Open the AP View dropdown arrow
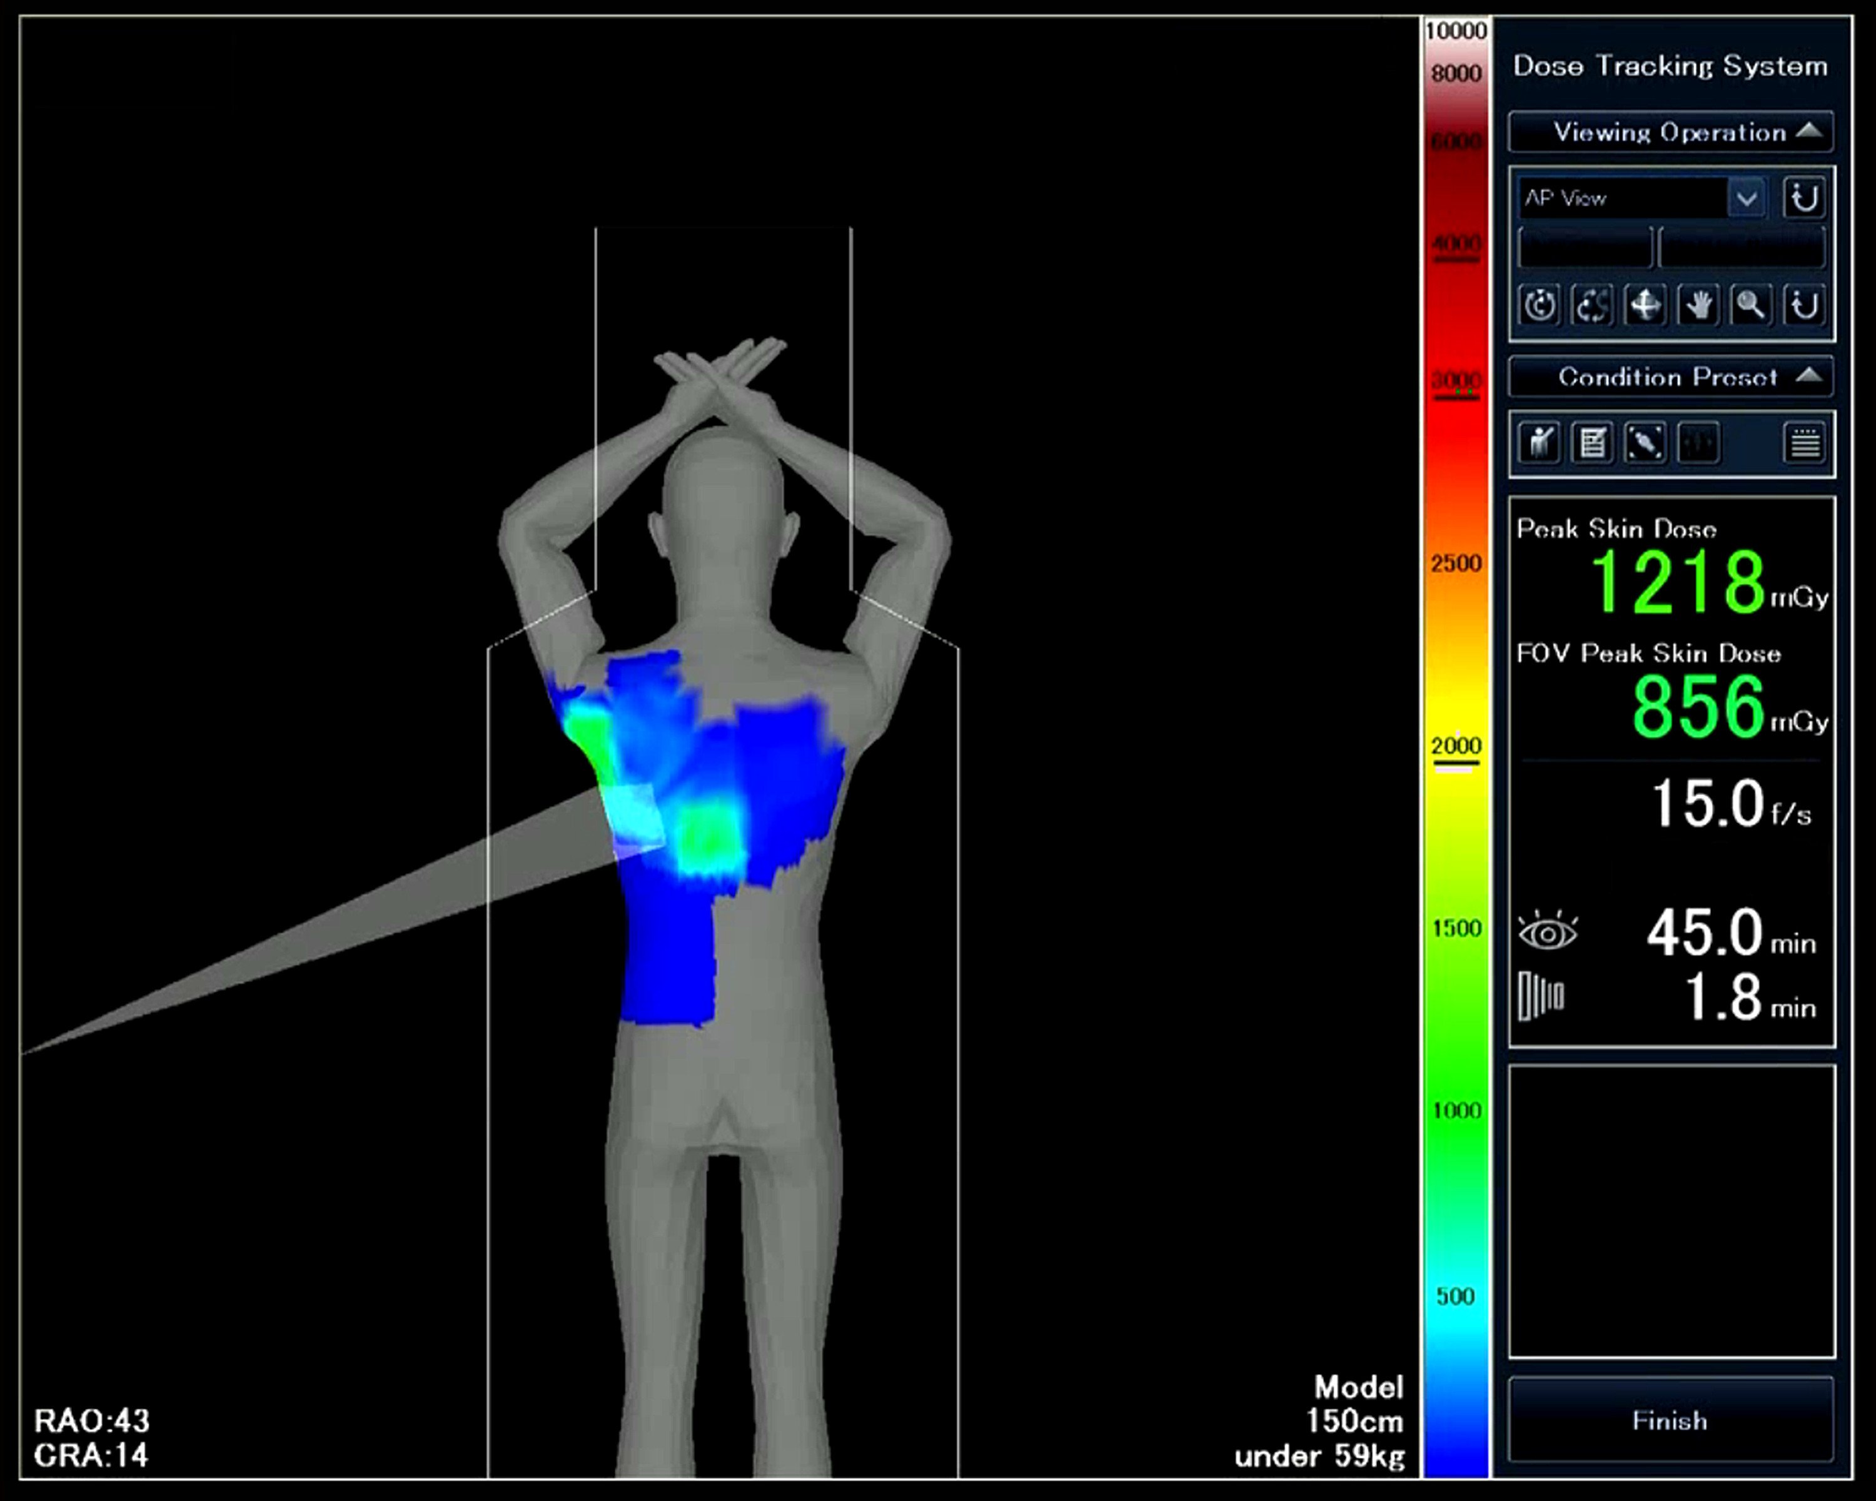The height and width of the screenshot is (1501, 1876). click(x=1747, y=198)
